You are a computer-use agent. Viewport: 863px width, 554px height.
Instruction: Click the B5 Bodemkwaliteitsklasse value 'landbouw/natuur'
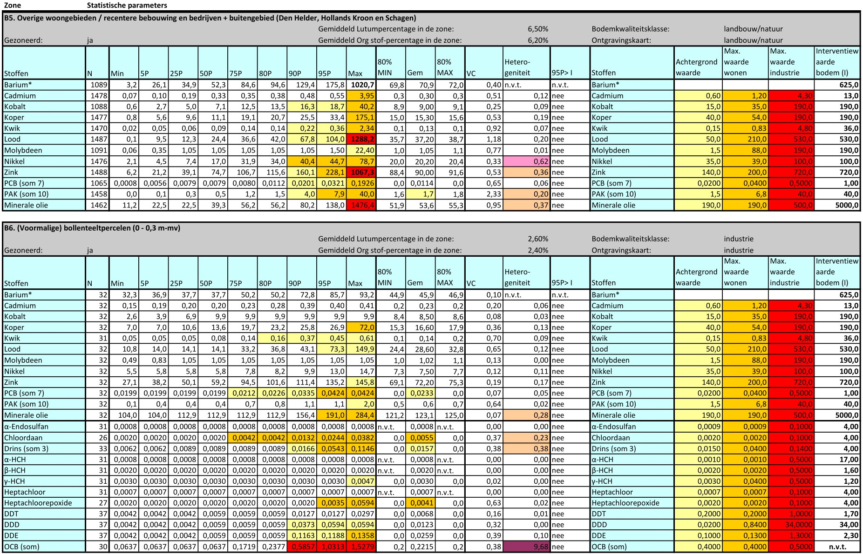click(x=753, y=29)
